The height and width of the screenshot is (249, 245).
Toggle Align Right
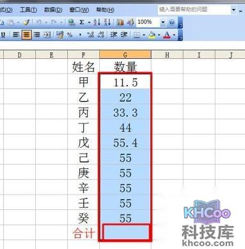pyautogui.click(x=36, y=35)
